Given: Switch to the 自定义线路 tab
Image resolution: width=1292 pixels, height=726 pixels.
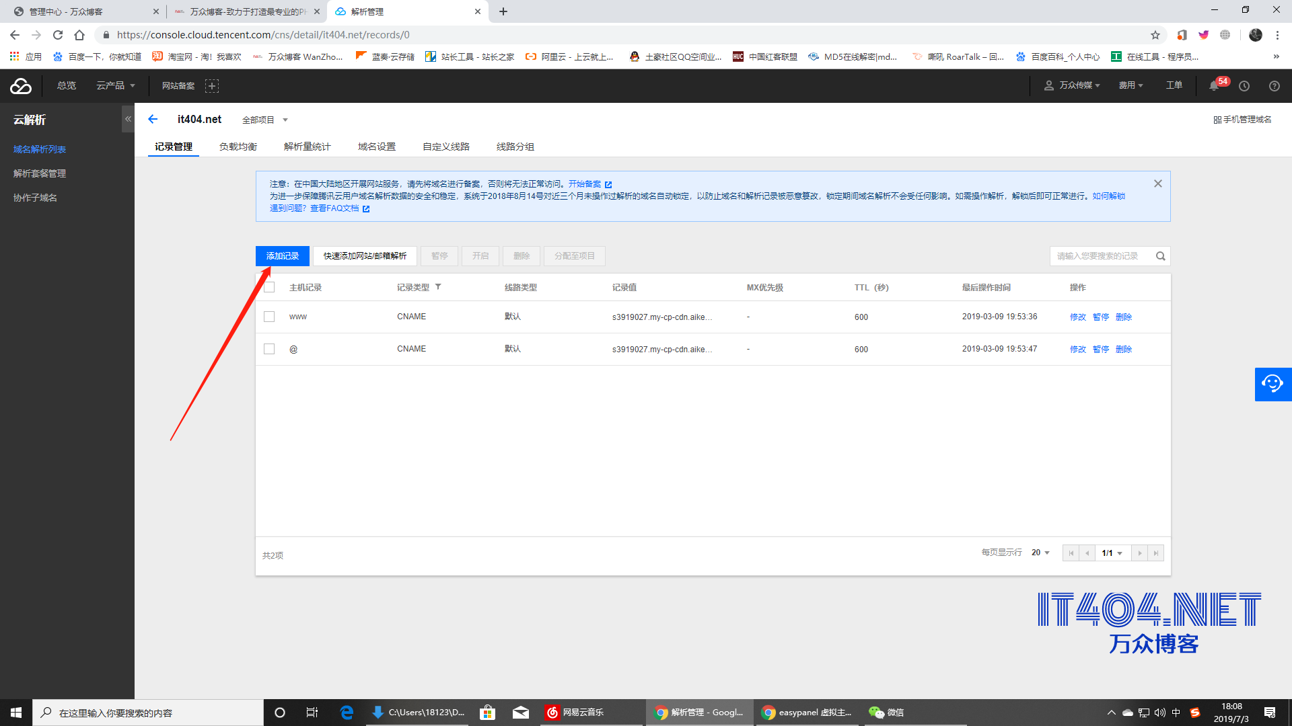Looking at the screenshot, I should (x=446, y=147).
